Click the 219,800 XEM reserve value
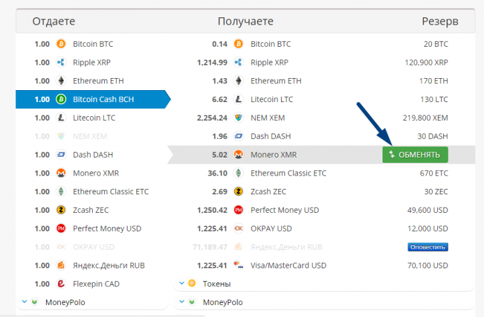The image size is (484, 317). pyautogui.click(x=425, y=118)
